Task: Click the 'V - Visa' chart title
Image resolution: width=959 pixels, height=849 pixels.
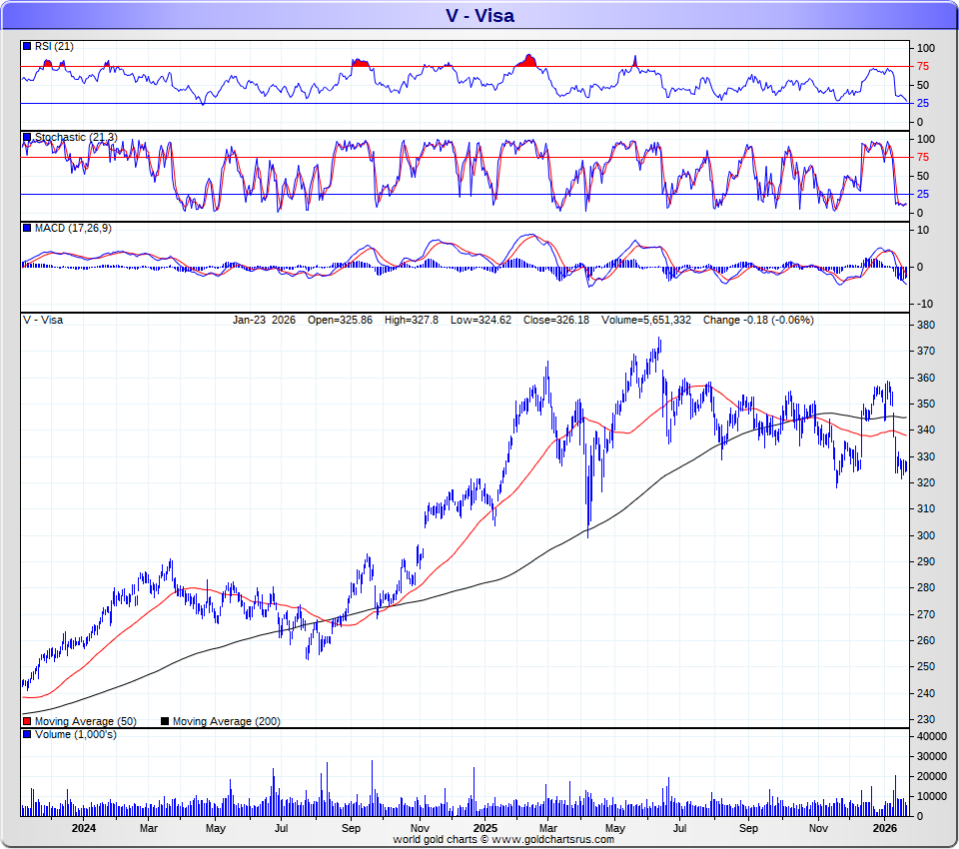Action: 479,15
